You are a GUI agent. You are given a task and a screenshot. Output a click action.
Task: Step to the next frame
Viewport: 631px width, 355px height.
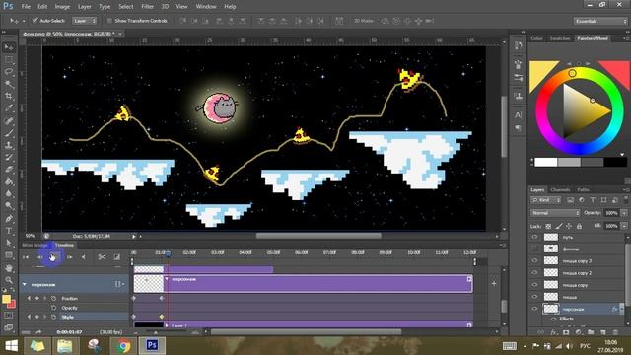(x=69, y=256)
